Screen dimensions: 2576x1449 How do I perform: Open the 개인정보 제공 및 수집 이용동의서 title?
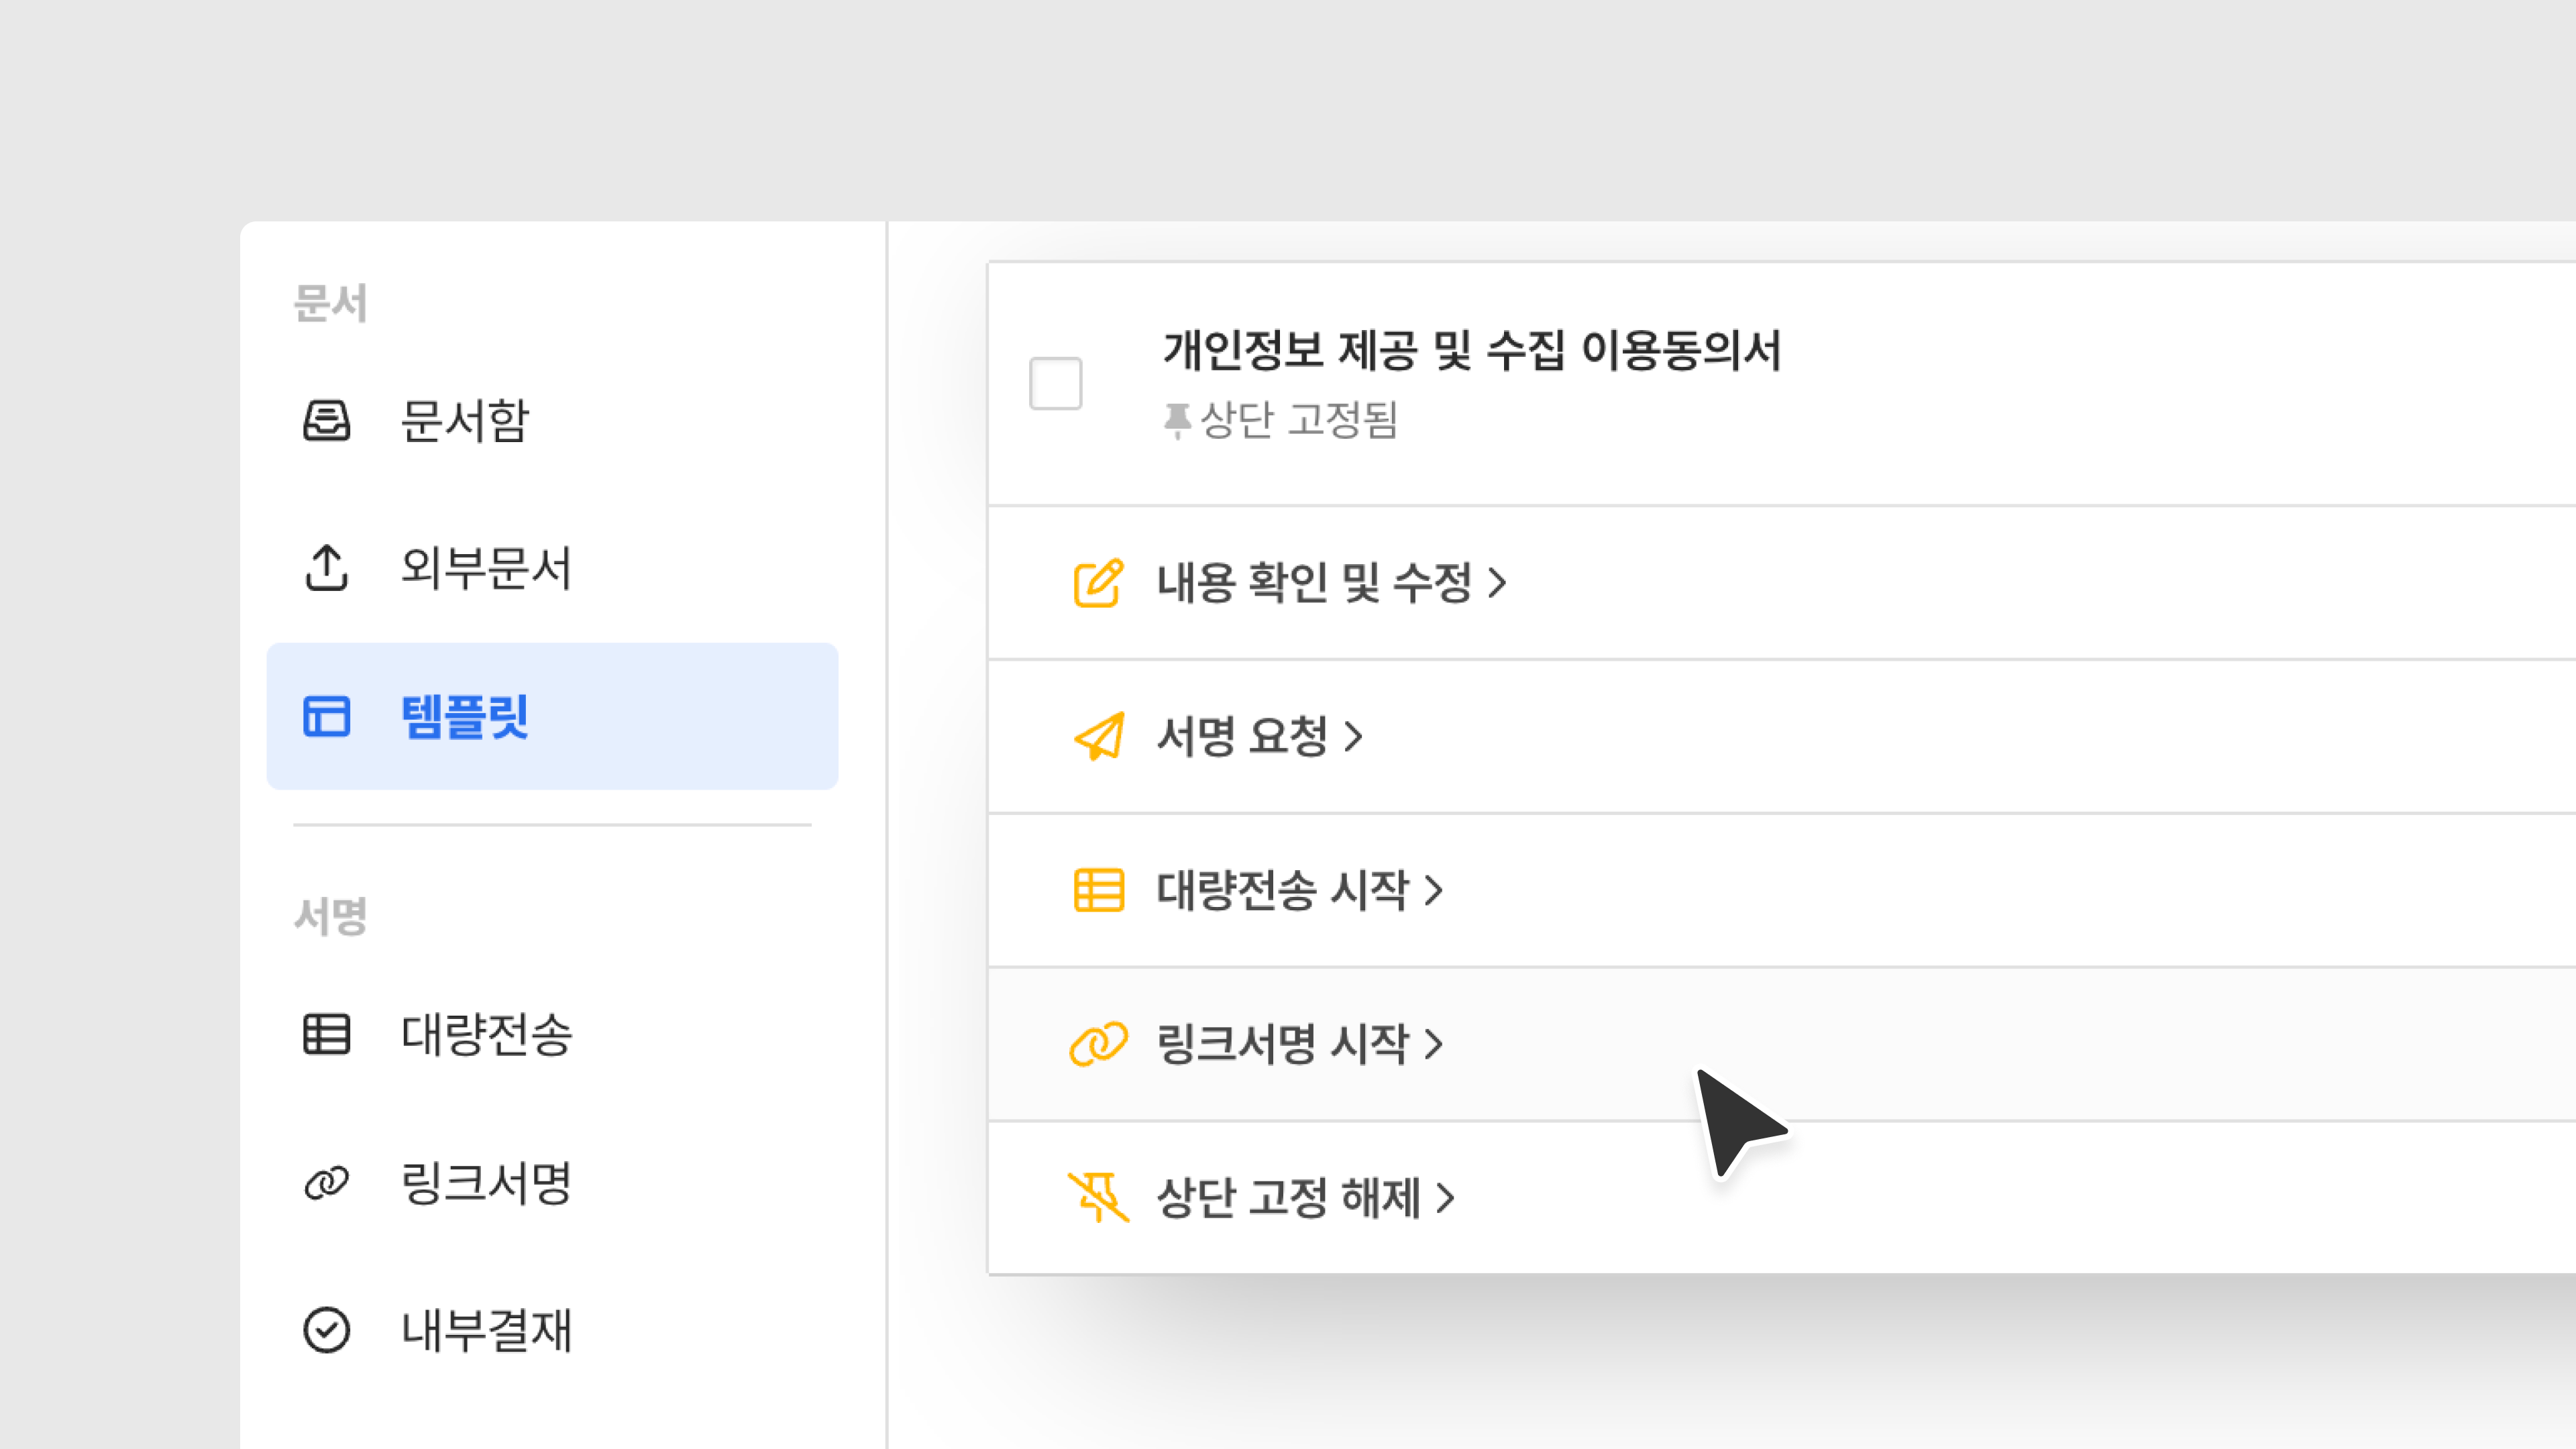[1471, 350]
